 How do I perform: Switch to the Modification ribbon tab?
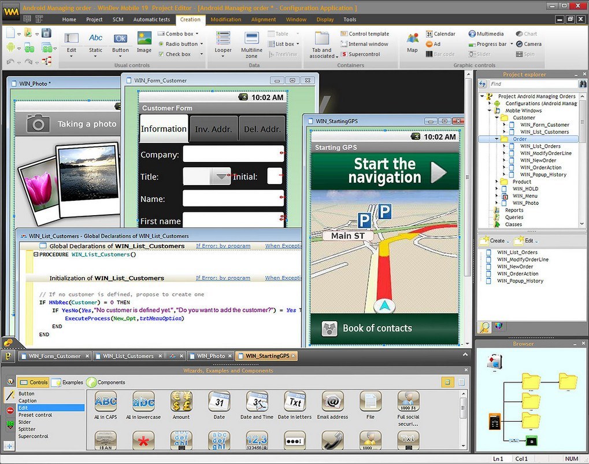click(x=225, y=19)
